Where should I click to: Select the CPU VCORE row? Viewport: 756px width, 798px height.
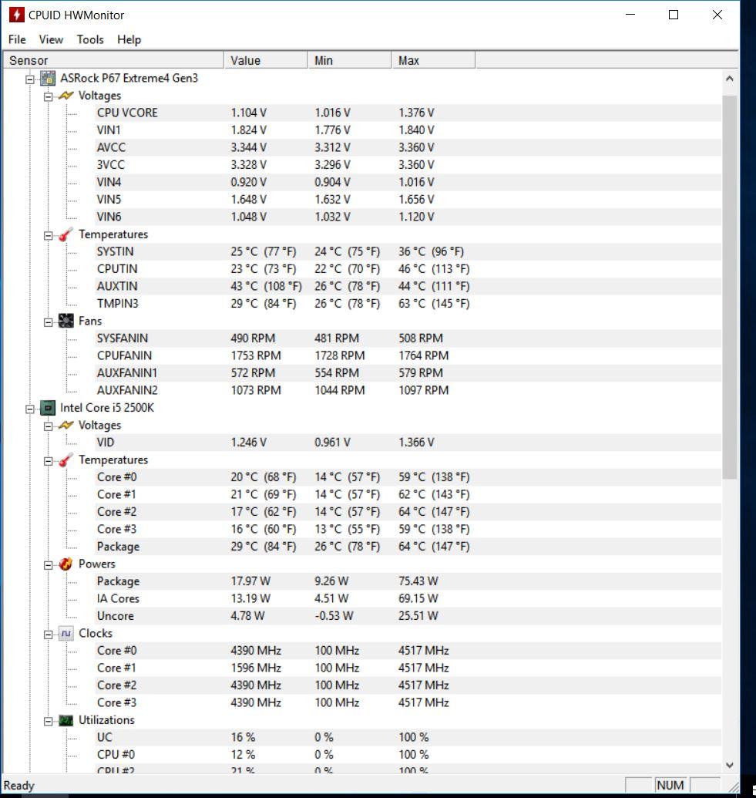408,113
